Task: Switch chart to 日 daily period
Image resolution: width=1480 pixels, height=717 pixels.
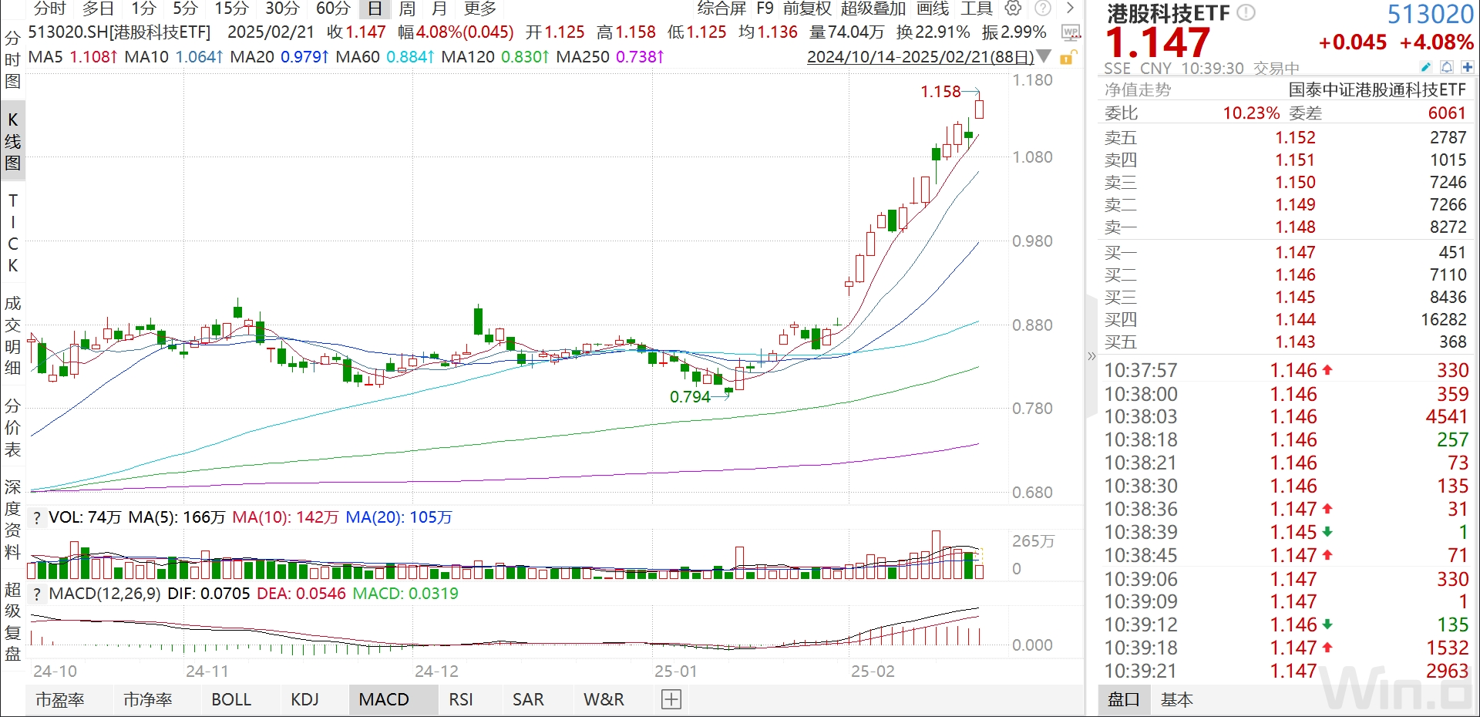Action: click(375, 8)
